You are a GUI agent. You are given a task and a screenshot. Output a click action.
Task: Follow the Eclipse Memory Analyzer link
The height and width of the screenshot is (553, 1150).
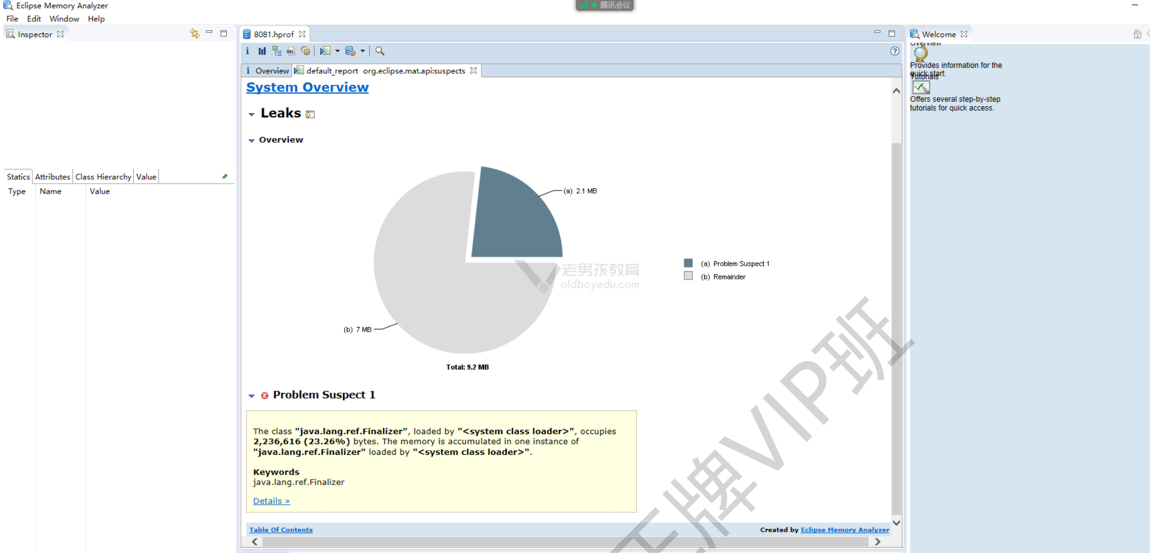click(845, 530)
